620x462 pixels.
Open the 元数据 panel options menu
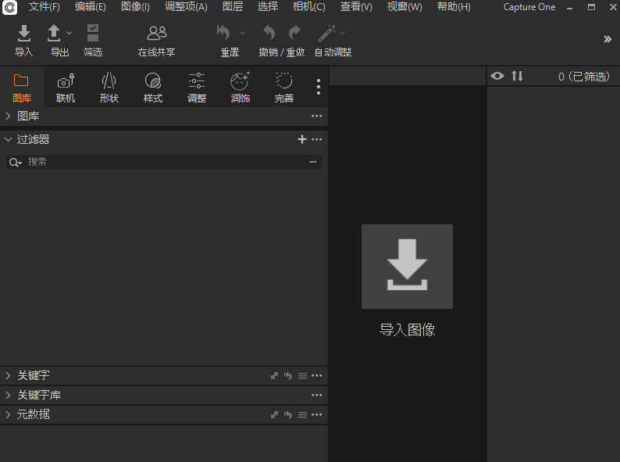coord(317,414)
